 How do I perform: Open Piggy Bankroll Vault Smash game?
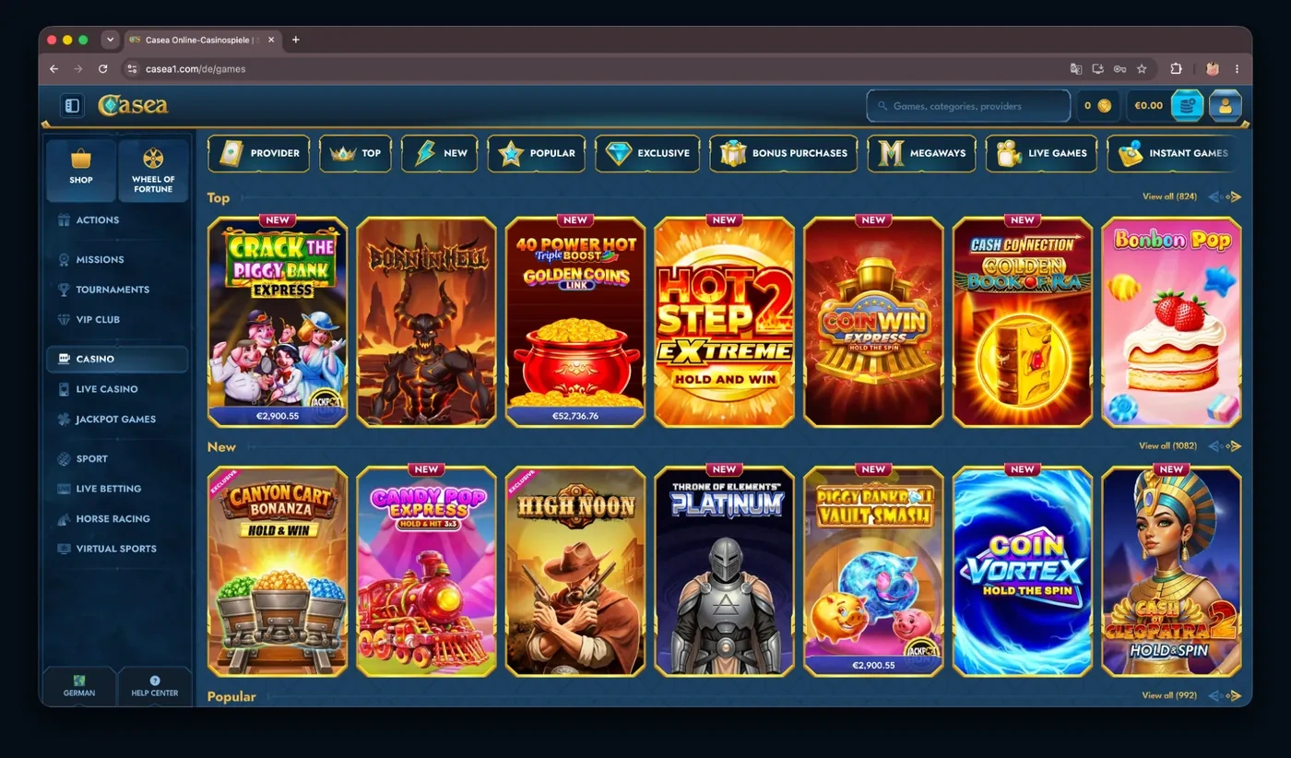(873, 572)
